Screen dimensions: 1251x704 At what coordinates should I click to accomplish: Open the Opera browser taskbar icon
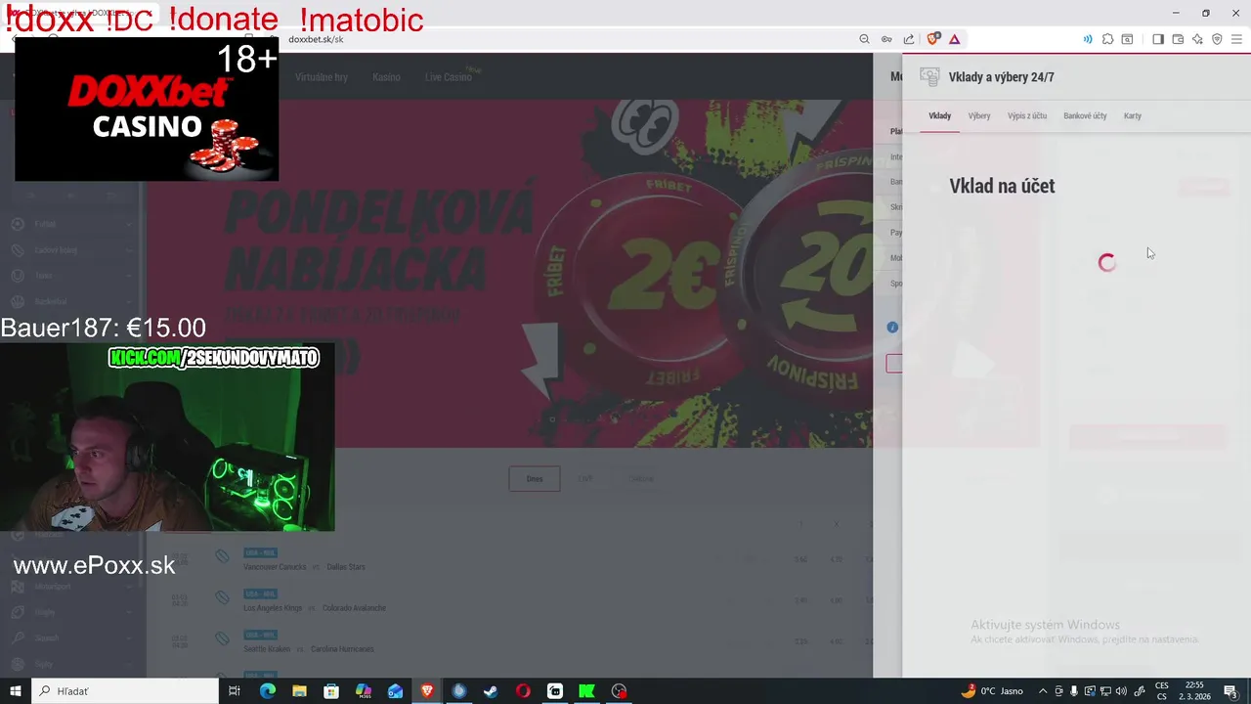[x=523, y=691]
